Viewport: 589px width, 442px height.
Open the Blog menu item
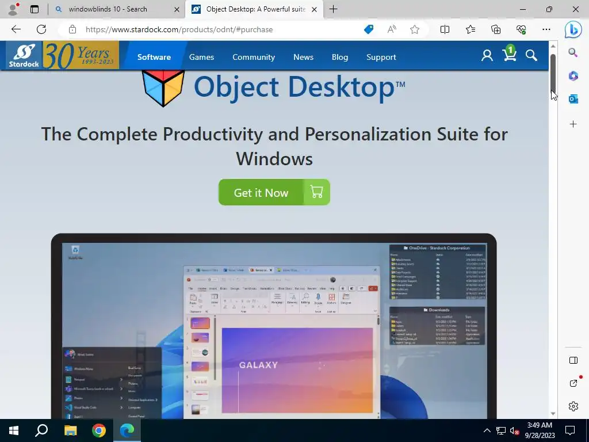339,57
